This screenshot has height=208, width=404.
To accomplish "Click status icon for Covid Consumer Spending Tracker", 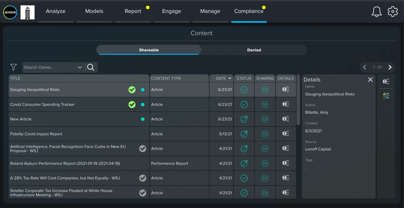I will click(x=244, y=105).
